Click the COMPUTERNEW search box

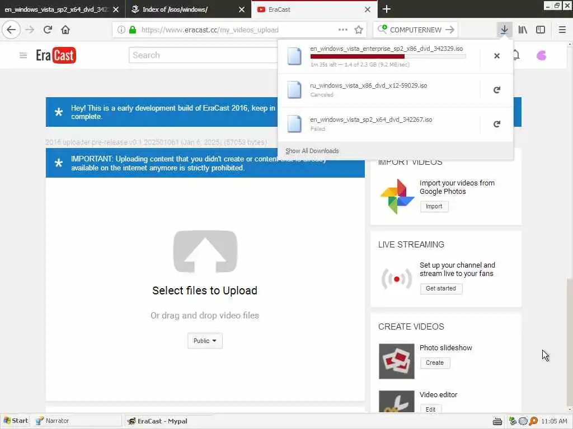(x=416, y=30)
